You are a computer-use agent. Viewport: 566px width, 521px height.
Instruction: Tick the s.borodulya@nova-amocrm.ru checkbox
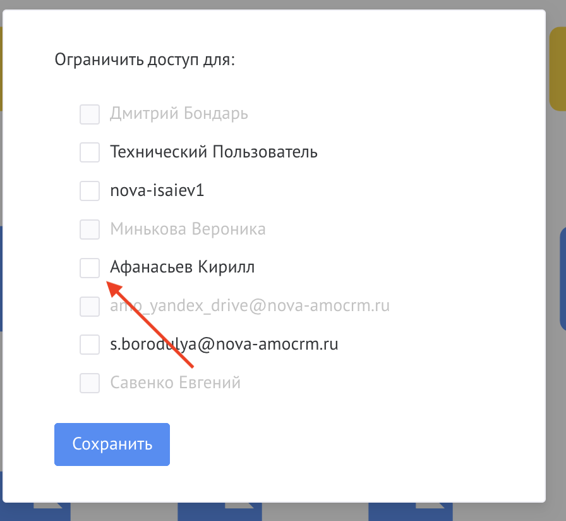point(90,345)
